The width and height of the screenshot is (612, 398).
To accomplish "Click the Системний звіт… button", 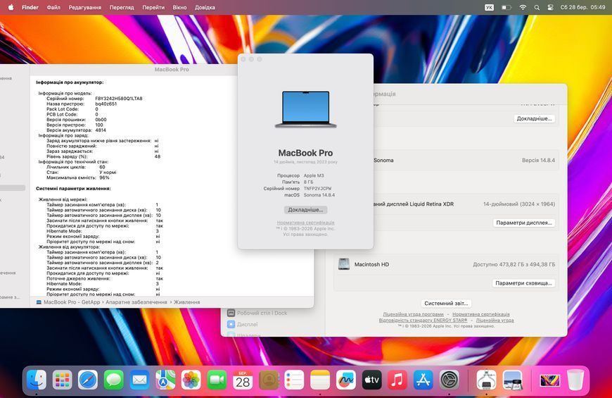I will 446,304.
